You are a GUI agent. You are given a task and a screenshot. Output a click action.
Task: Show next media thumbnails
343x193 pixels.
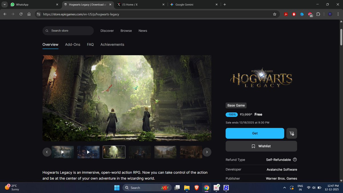[x=207, y=152]
